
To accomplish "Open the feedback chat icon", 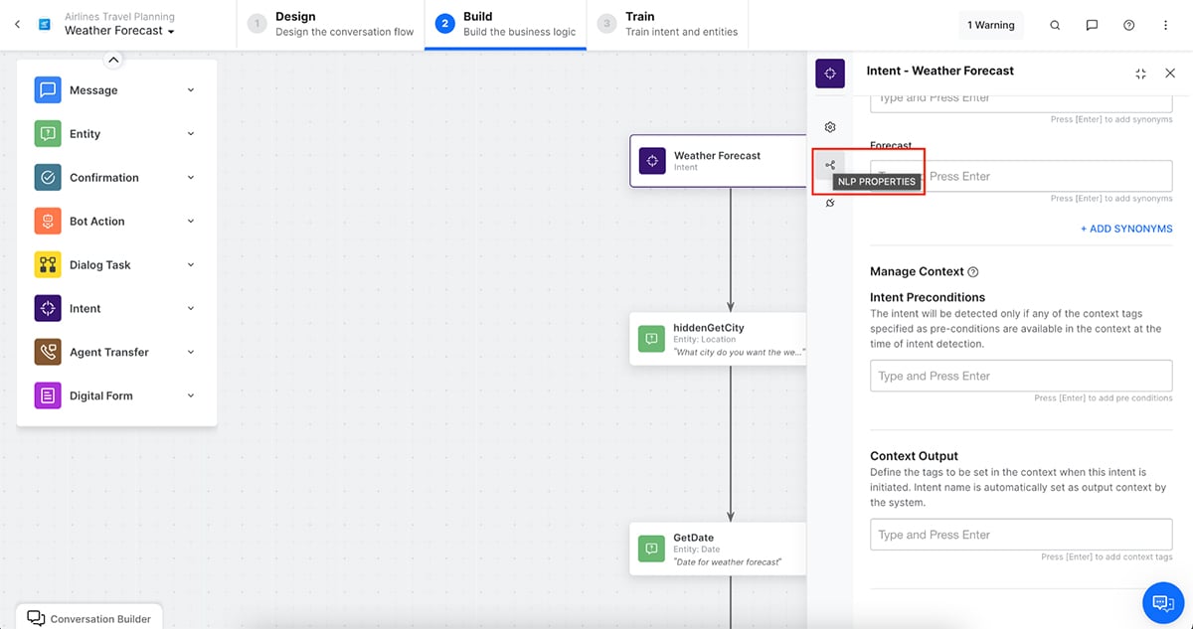I will [x=1092, y=25].
